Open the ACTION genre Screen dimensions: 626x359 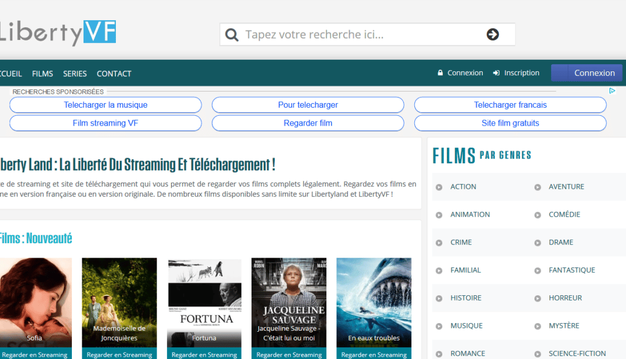(x=463, y=186)
